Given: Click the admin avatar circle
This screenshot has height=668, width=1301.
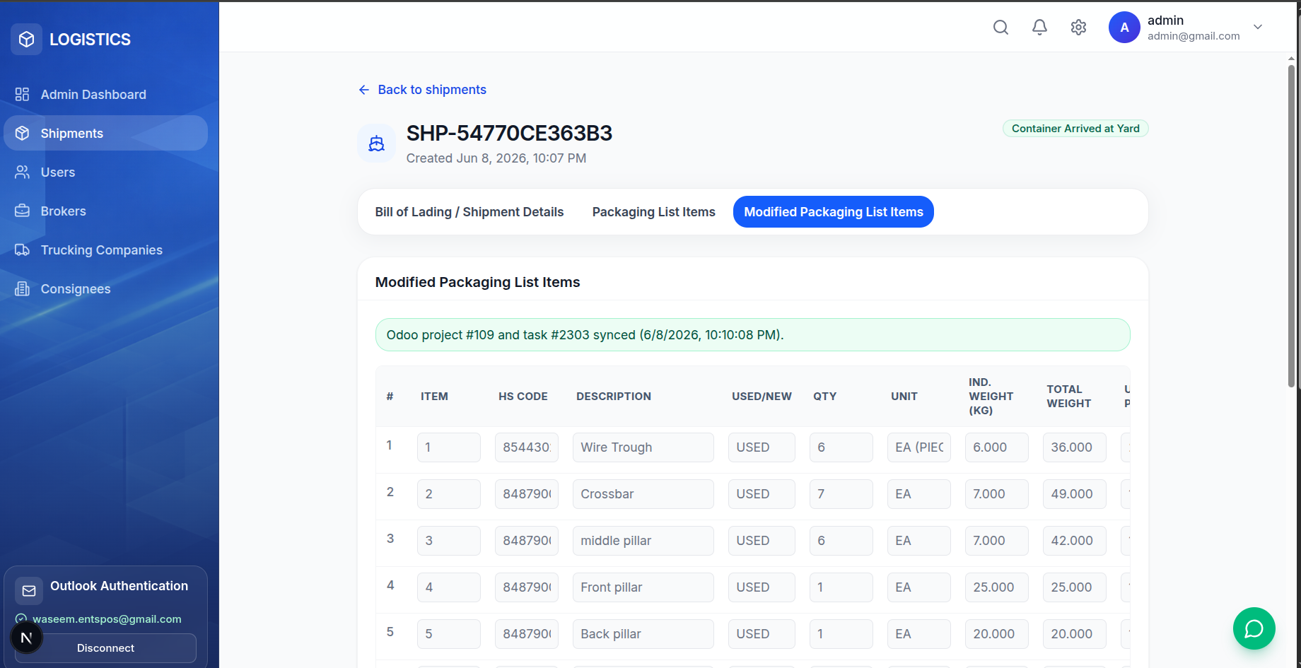Looking at the screenshot, I should pyautogui.click(x=1124, y=28).
